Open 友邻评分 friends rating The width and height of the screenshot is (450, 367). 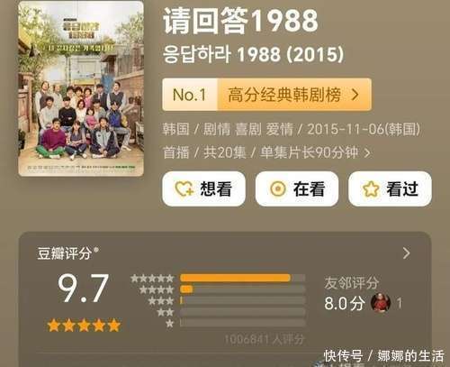point(351,283)
